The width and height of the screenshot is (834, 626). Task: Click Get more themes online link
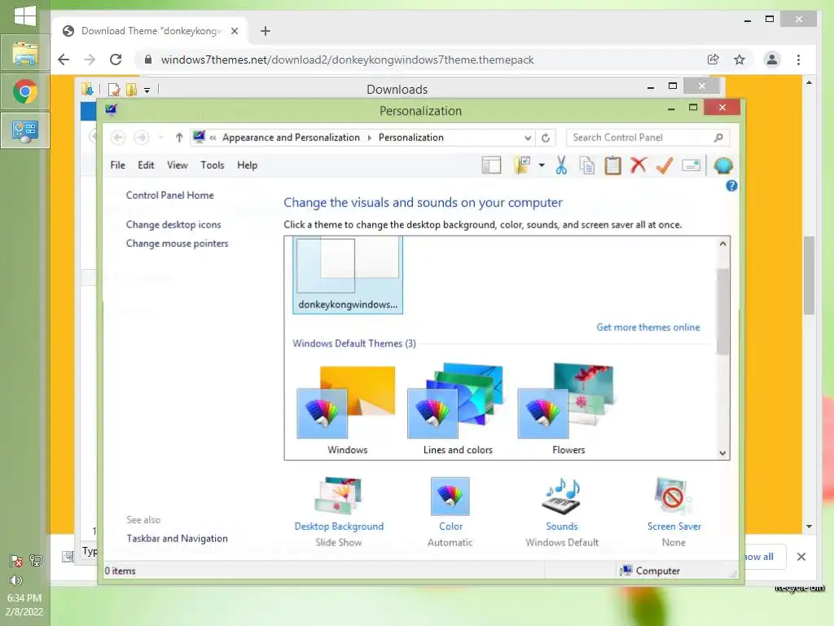click(x=647, y=328)
